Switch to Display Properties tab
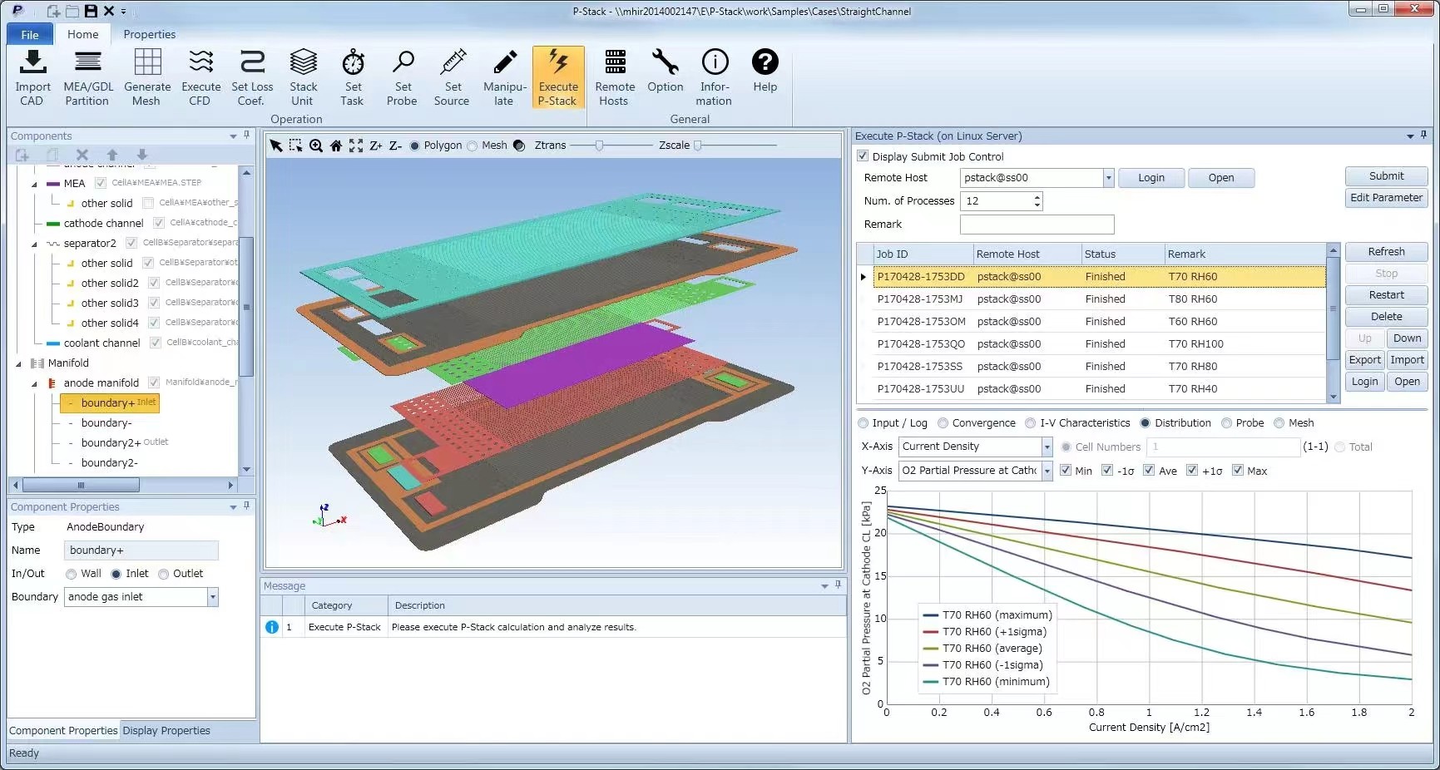Screen dimensions: 1440x770 (166, 731)
